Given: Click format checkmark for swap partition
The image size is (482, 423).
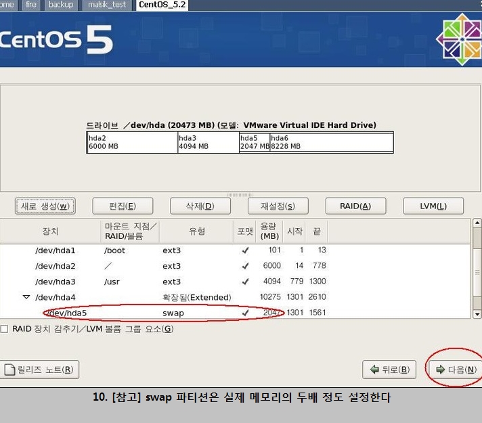Looking at the screenshot, I should (x=245, y=313).
